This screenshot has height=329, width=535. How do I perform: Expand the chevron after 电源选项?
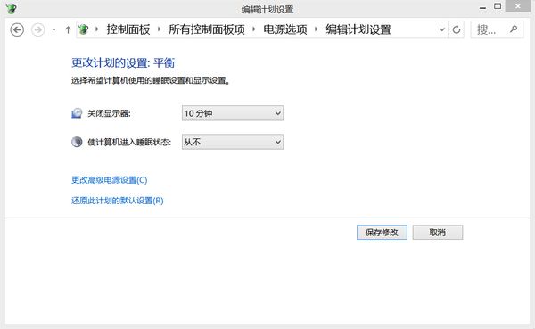[316, 29]
